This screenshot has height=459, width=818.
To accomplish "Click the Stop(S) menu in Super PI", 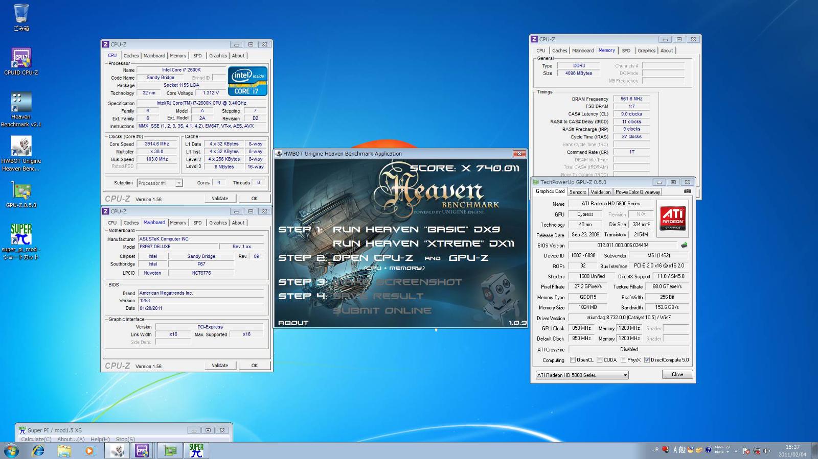I will click(125, 439).
